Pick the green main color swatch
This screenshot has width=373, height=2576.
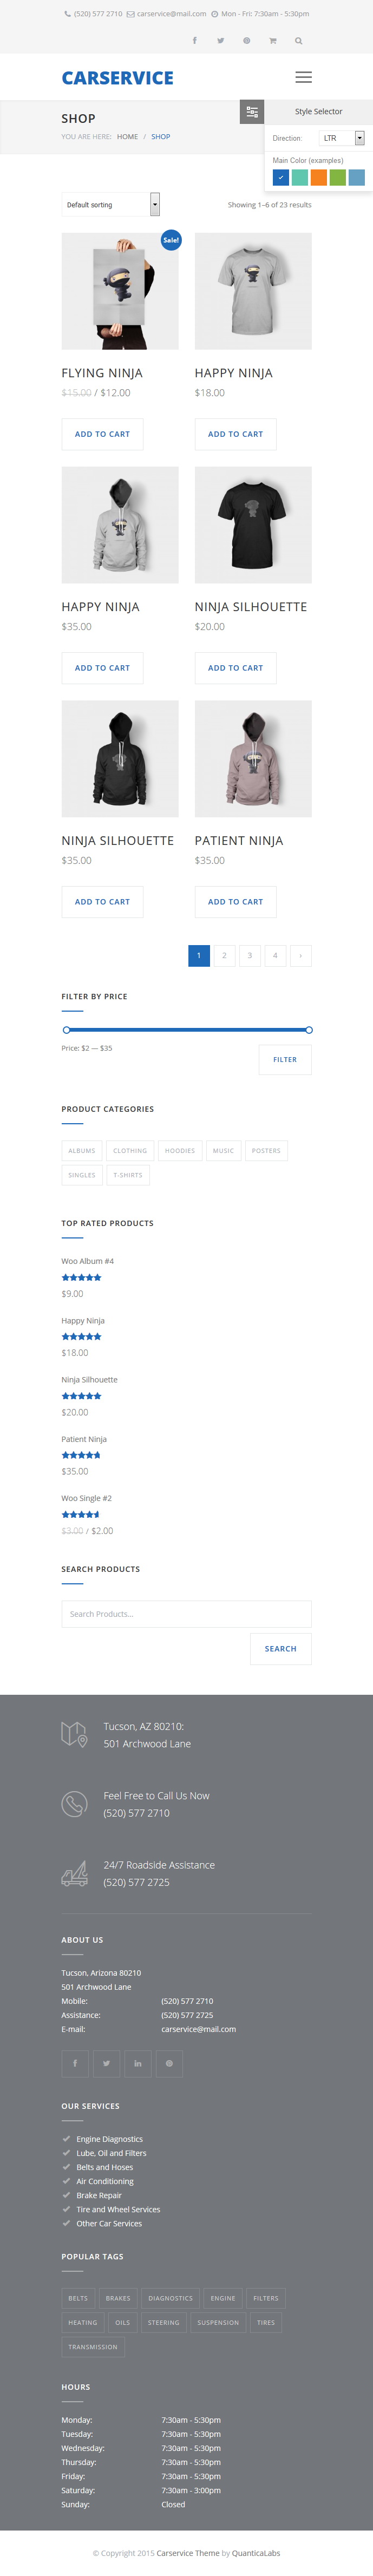coord(337,178)
